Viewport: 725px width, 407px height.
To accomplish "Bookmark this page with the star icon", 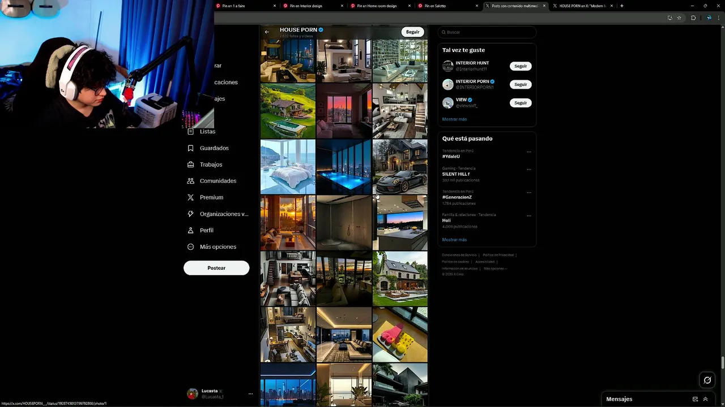I will click(x=679, y=18).
